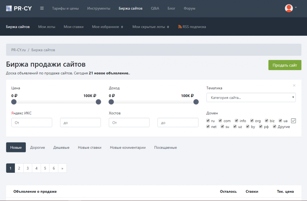This screenshot has height=201, width=307.
Task: Click the green Продать сайт button
Action: [x=285, y=65]
